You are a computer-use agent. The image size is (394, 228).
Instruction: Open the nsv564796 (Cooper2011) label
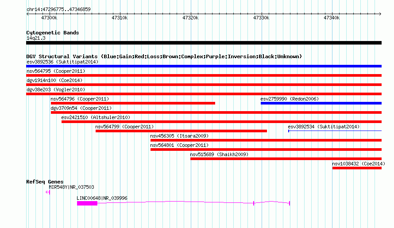click(x=80, y=99)
